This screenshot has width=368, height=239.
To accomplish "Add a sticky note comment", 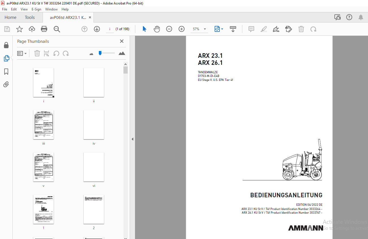I will tap(251, 29).
